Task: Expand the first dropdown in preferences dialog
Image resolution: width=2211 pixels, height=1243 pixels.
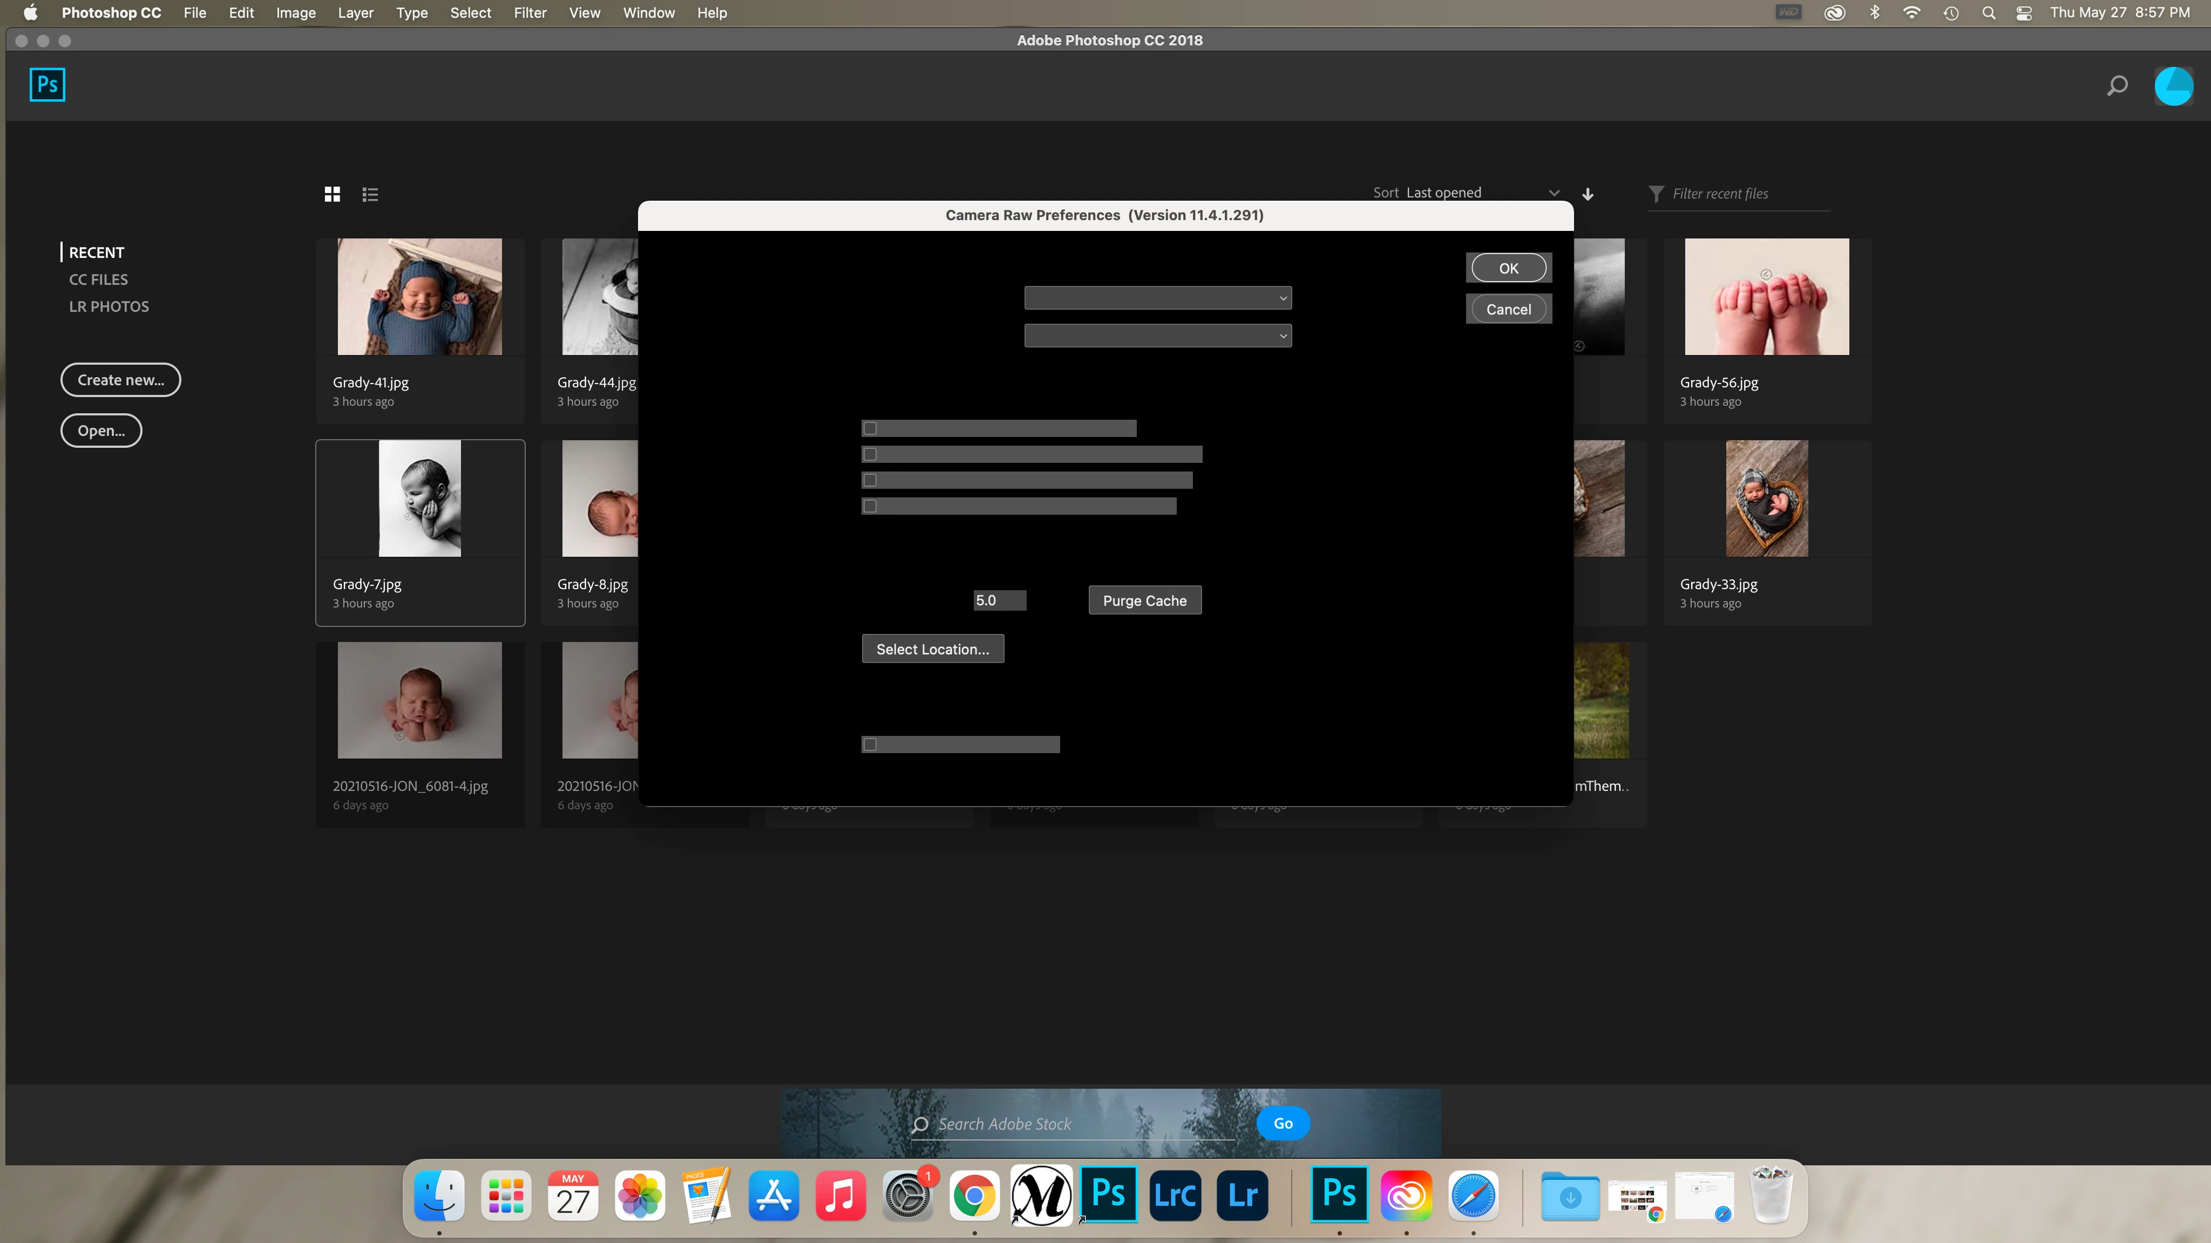Action: click(x=1157, y=298)
